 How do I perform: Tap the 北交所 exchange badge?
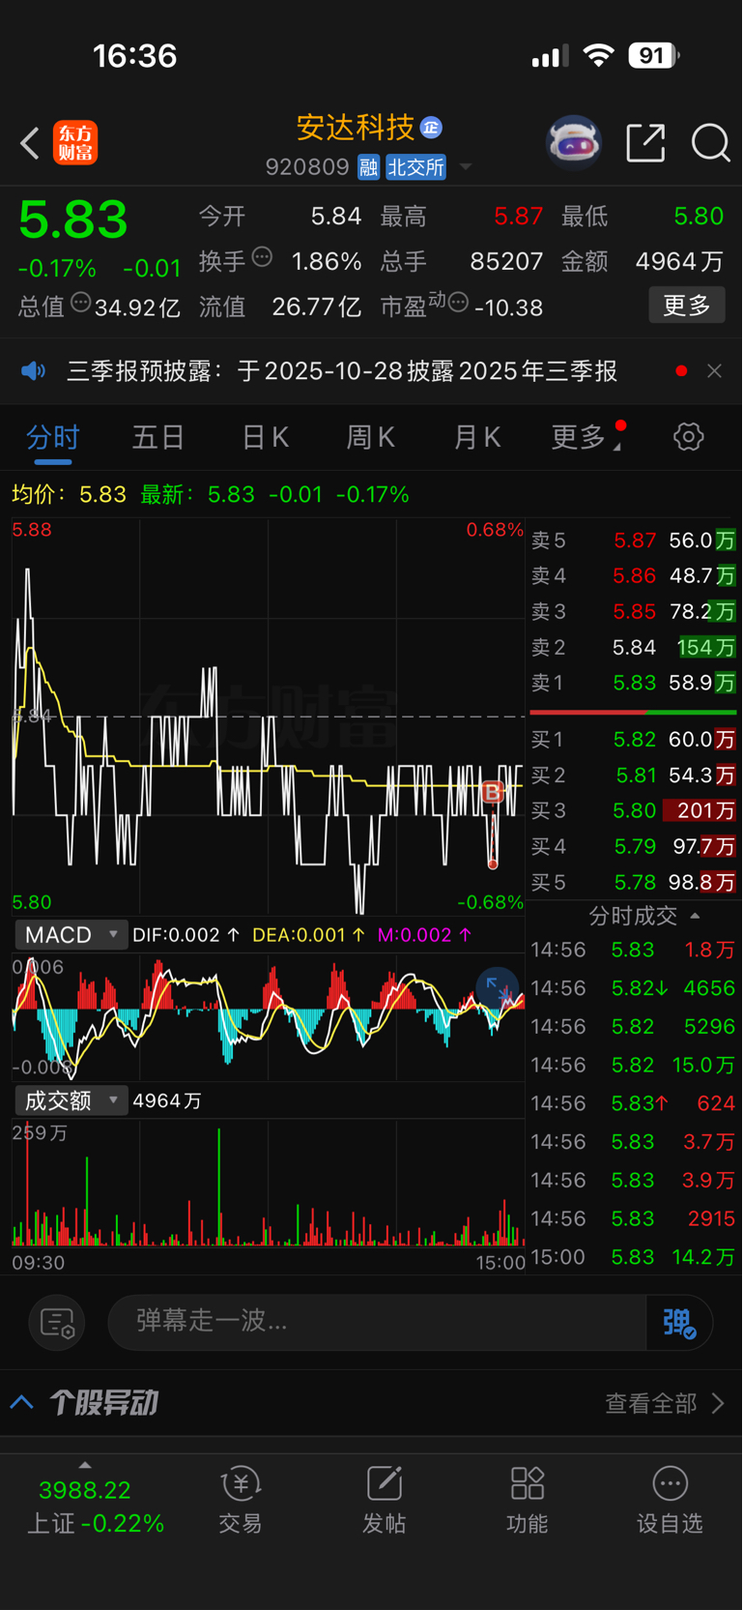click(x=416, y=167)
